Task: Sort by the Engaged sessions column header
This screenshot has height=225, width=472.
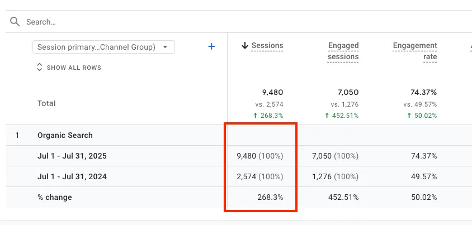Action: click(x=343, y=51)
